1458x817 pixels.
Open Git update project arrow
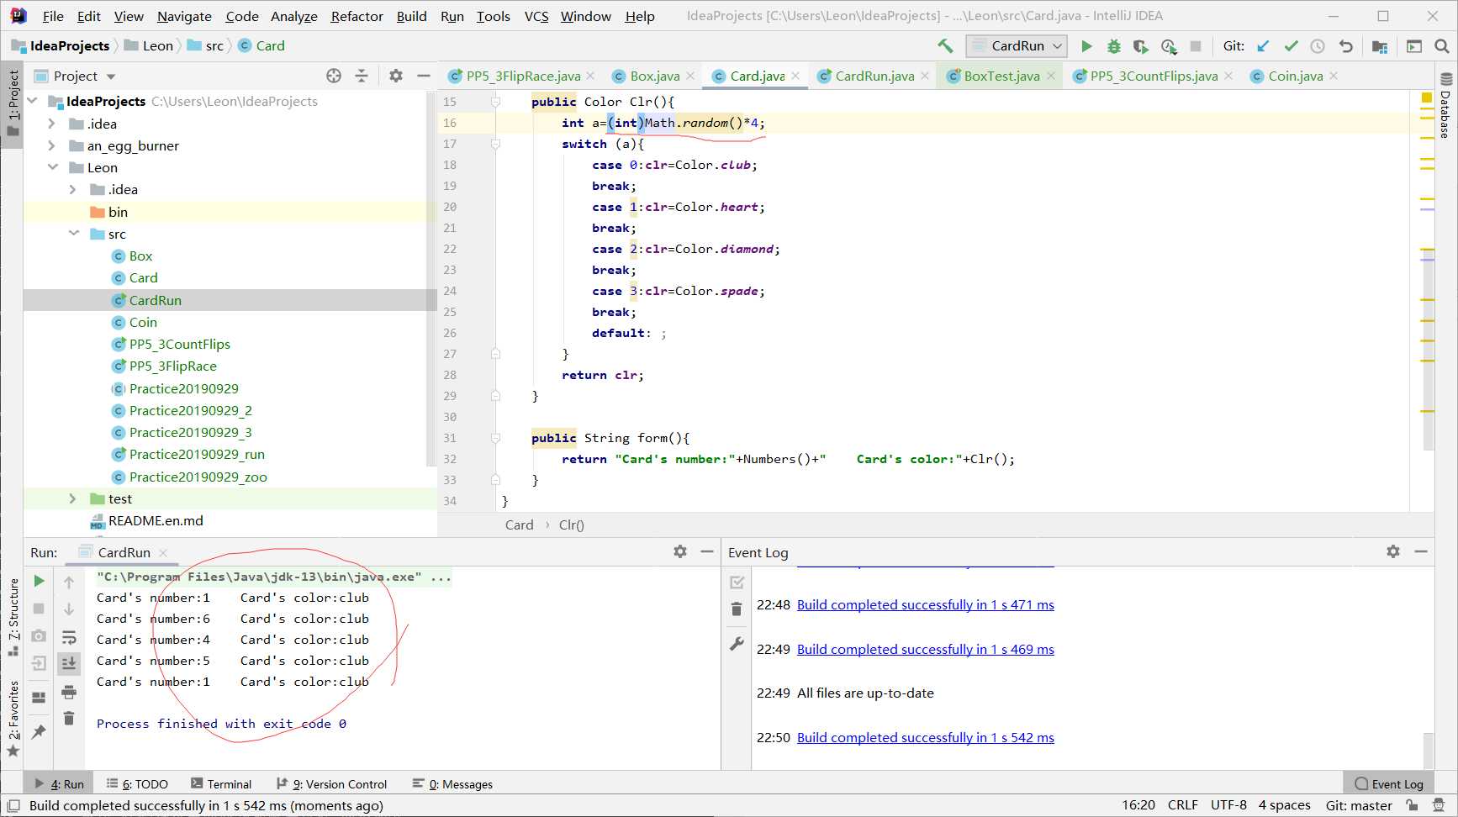coord(1263,46)
